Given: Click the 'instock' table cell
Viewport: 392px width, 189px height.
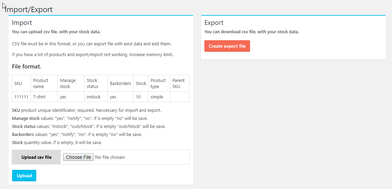Looking at the screenshot, I should click(94, 97).
